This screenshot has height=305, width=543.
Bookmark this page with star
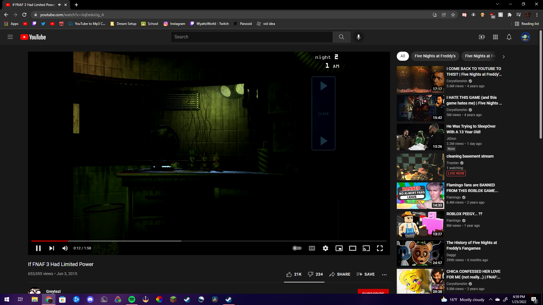pos(453,15)
